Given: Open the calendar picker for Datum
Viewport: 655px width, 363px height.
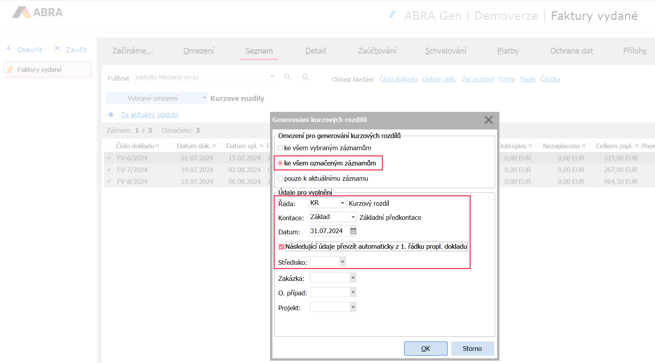Looking at the screenshot, I should tap(353, 231).
